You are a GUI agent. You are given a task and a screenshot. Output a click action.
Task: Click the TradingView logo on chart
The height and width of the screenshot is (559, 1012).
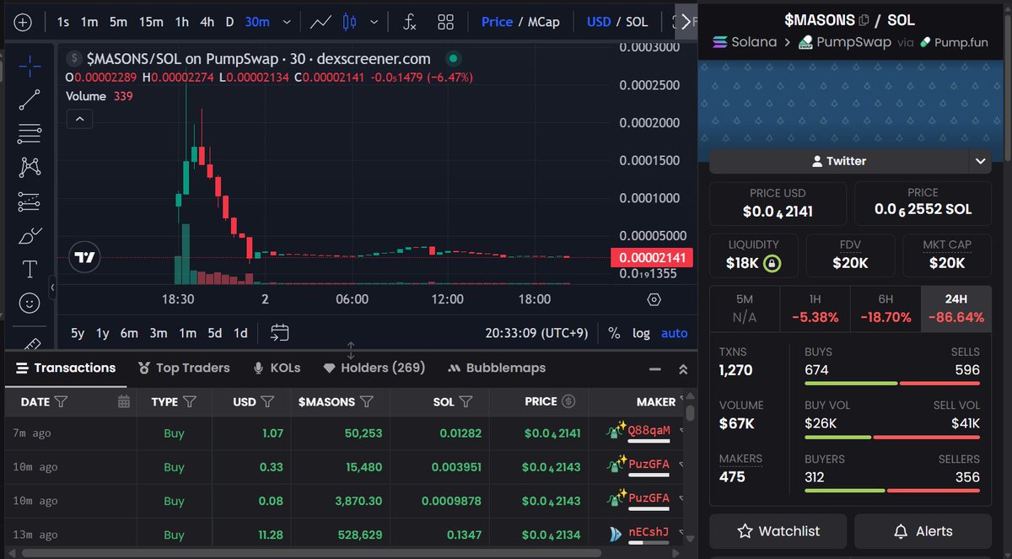pos(85,257)
